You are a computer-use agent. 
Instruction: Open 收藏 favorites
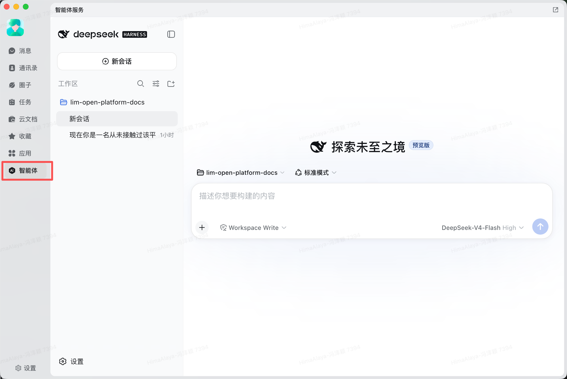(20, 136)
